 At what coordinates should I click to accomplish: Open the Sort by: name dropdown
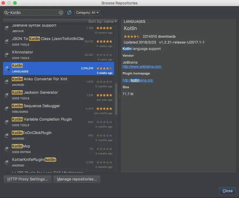(x=102, y=21)
